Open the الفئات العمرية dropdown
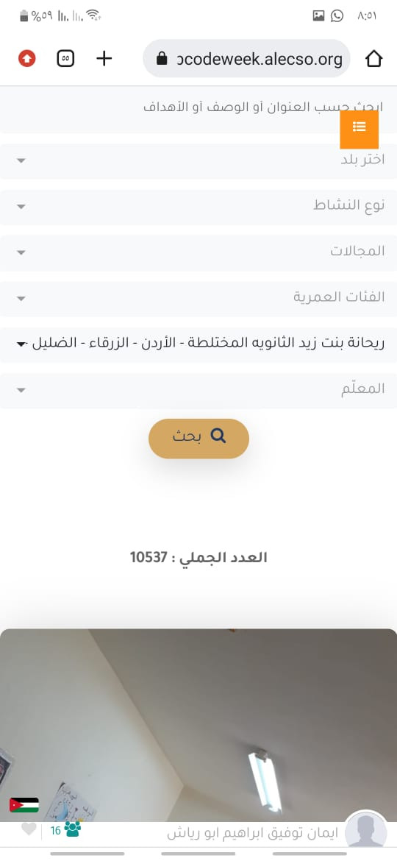Image resolution: width=397 pixels, height=861 pixels. point(198,298)
